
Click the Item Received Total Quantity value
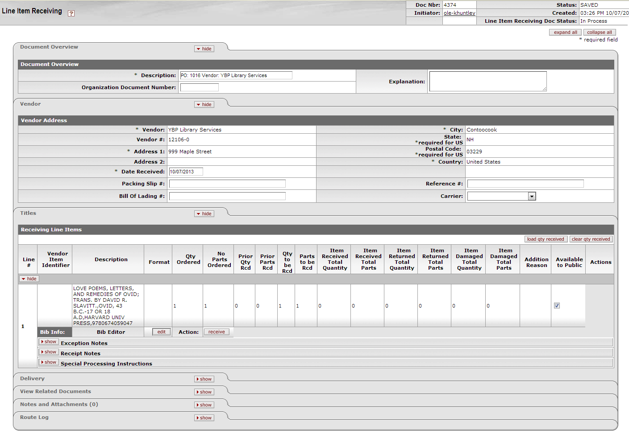[320, 306]
